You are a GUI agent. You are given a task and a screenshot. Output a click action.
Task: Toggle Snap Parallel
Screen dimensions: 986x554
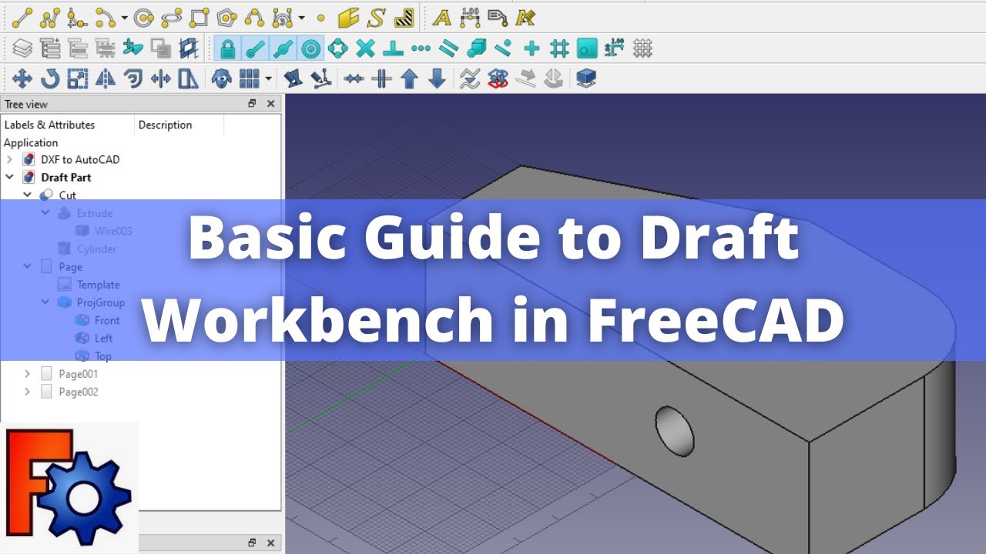pos(448,48)
